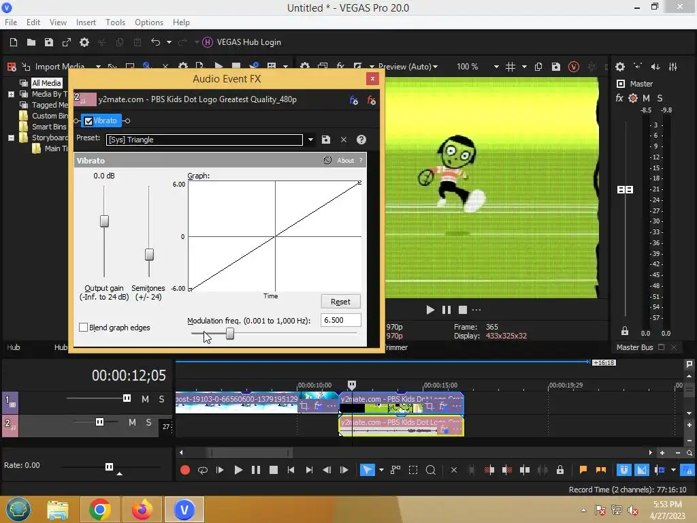Go to the end of the project

click(309, 470)
